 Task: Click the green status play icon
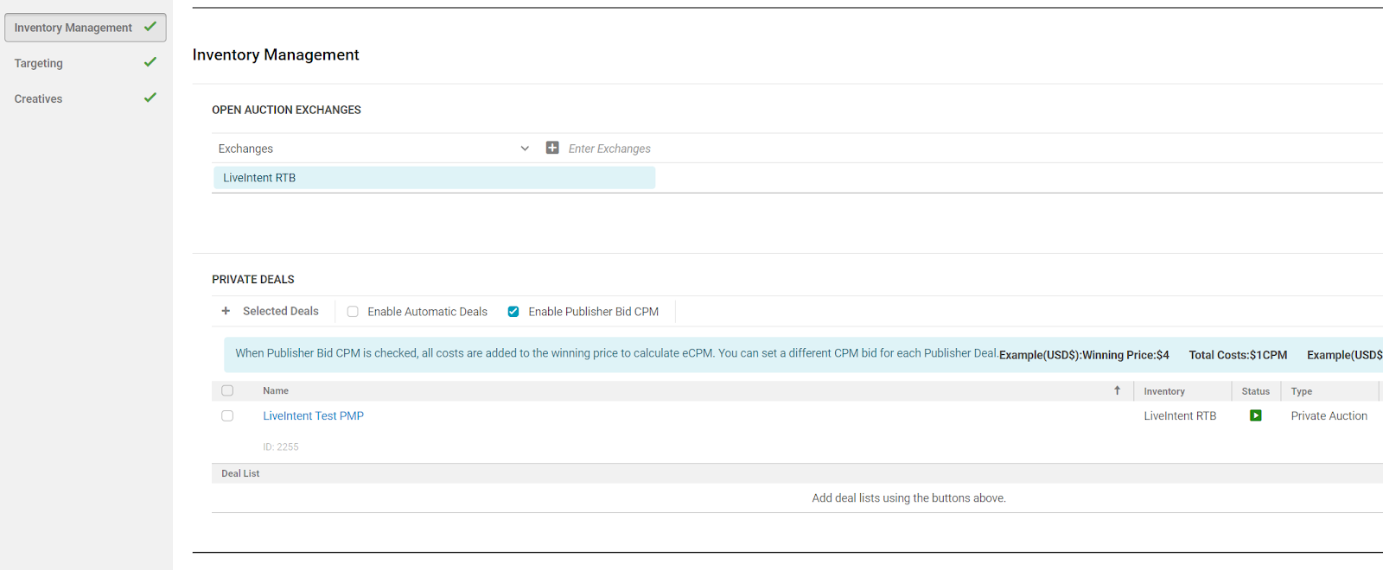[1255, 415]
